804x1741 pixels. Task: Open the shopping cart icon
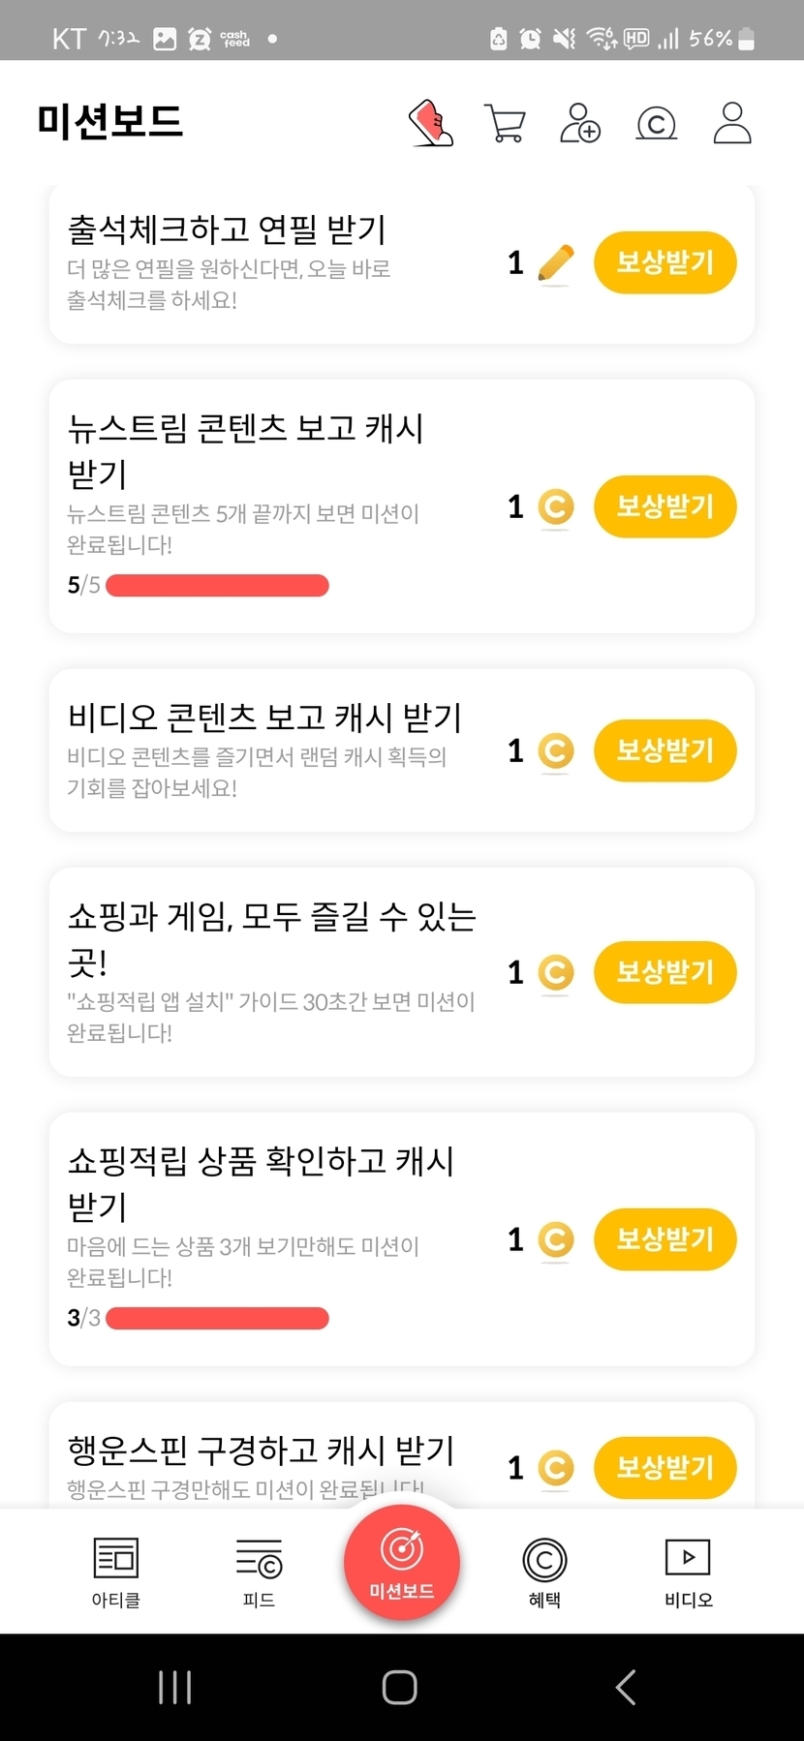[505, 124]
